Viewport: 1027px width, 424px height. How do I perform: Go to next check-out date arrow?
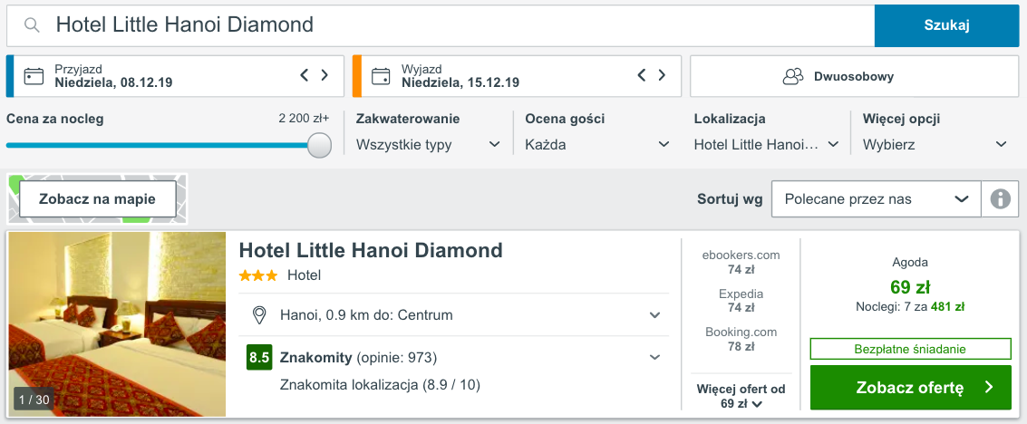[x=663, y=75]
